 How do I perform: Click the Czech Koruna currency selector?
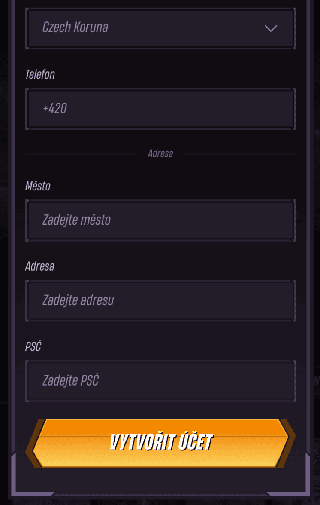(160, 28)
